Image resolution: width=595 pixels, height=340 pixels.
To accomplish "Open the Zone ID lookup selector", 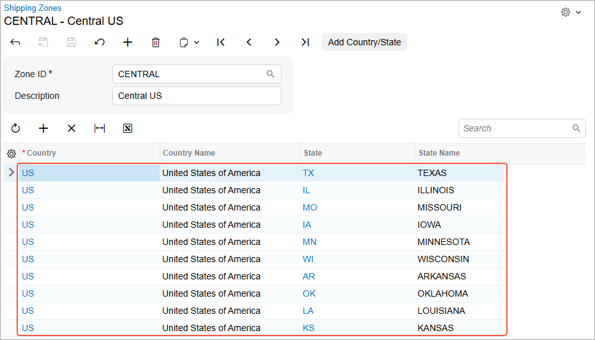I will click(271, 74).
